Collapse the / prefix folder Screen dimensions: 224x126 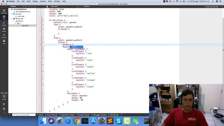16,23
